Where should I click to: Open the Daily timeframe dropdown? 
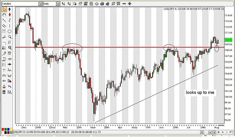[x=58, y=4]
